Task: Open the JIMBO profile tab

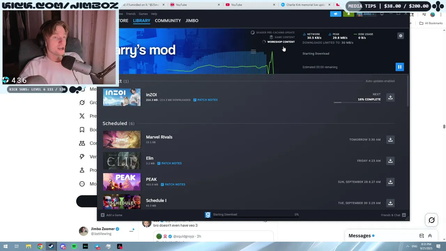Action: [x=192, y=21]
